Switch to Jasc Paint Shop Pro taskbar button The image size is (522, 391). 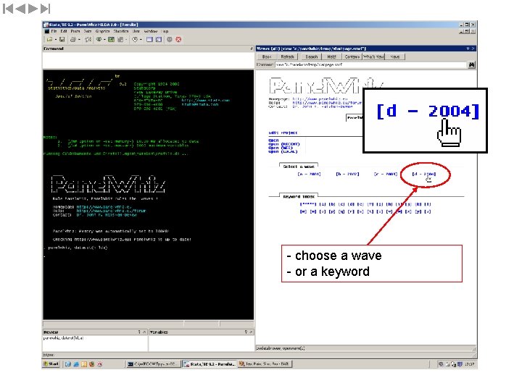click(265, 364)
